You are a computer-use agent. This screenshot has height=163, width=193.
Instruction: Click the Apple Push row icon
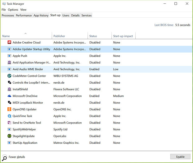pyautogui.click(x=9, y=56)
